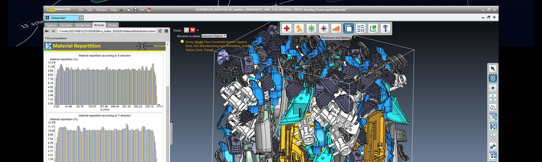Toggle the circled X icon in right toolbar

point(493,78)
